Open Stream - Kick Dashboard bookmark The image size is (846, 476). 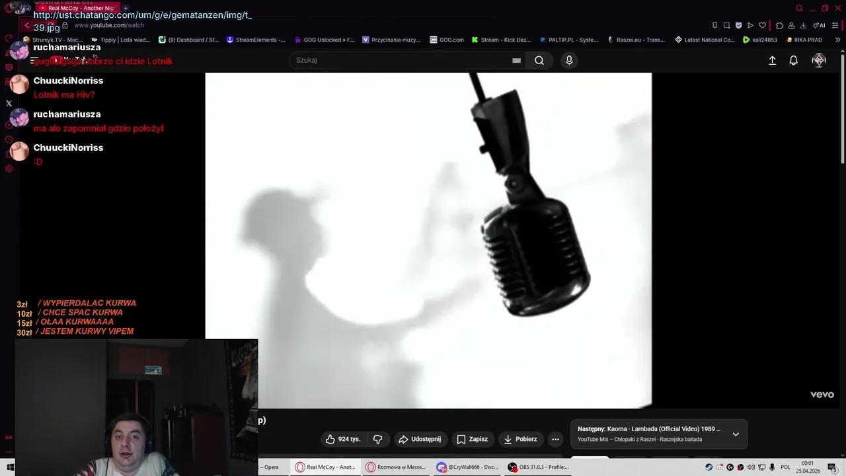click(501, 40)
